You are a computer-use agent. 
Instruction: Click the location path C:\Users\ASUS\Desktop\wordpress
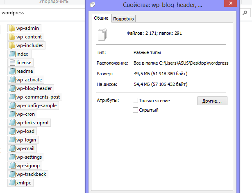[194, 63]
